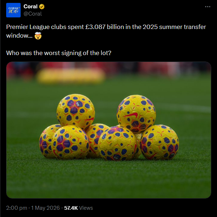Click the Coral display name

[30, 7]
